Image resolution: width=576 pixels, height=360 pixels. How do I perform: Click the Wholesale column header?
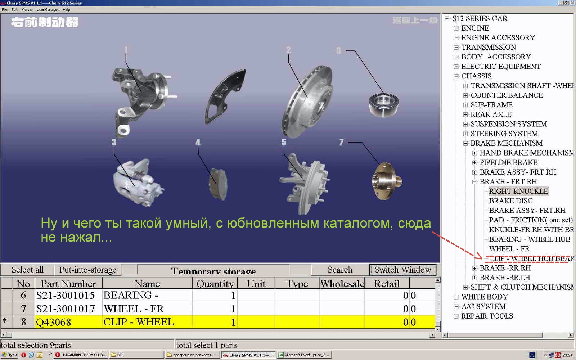[x=342, y=283]
